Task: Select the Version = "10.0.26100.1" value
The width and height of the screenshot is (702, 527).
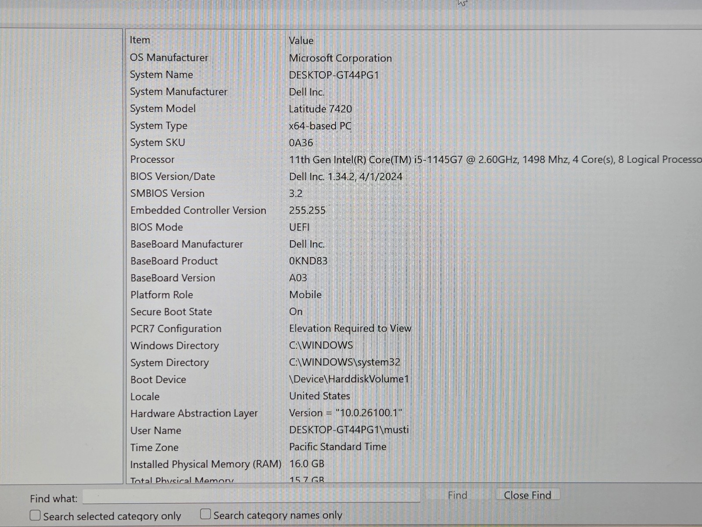Action: click(x=346, y=413)
